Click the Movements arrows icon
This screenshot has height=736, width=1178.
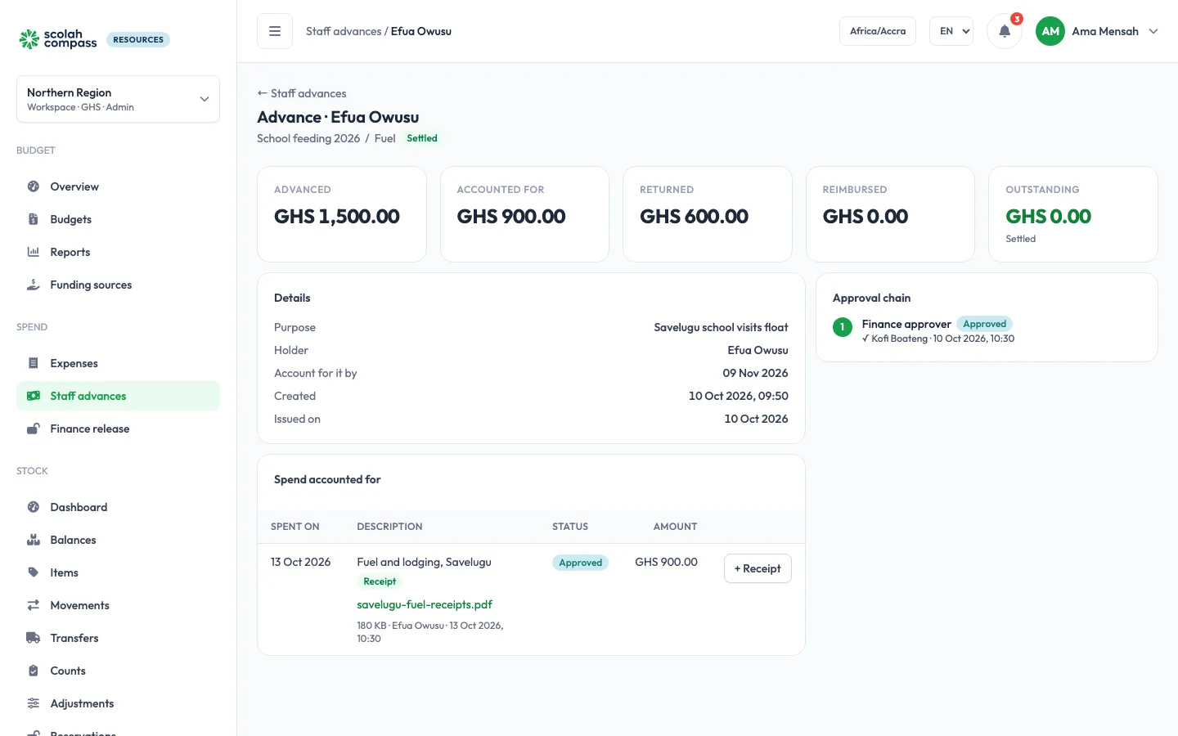point(34,605)
